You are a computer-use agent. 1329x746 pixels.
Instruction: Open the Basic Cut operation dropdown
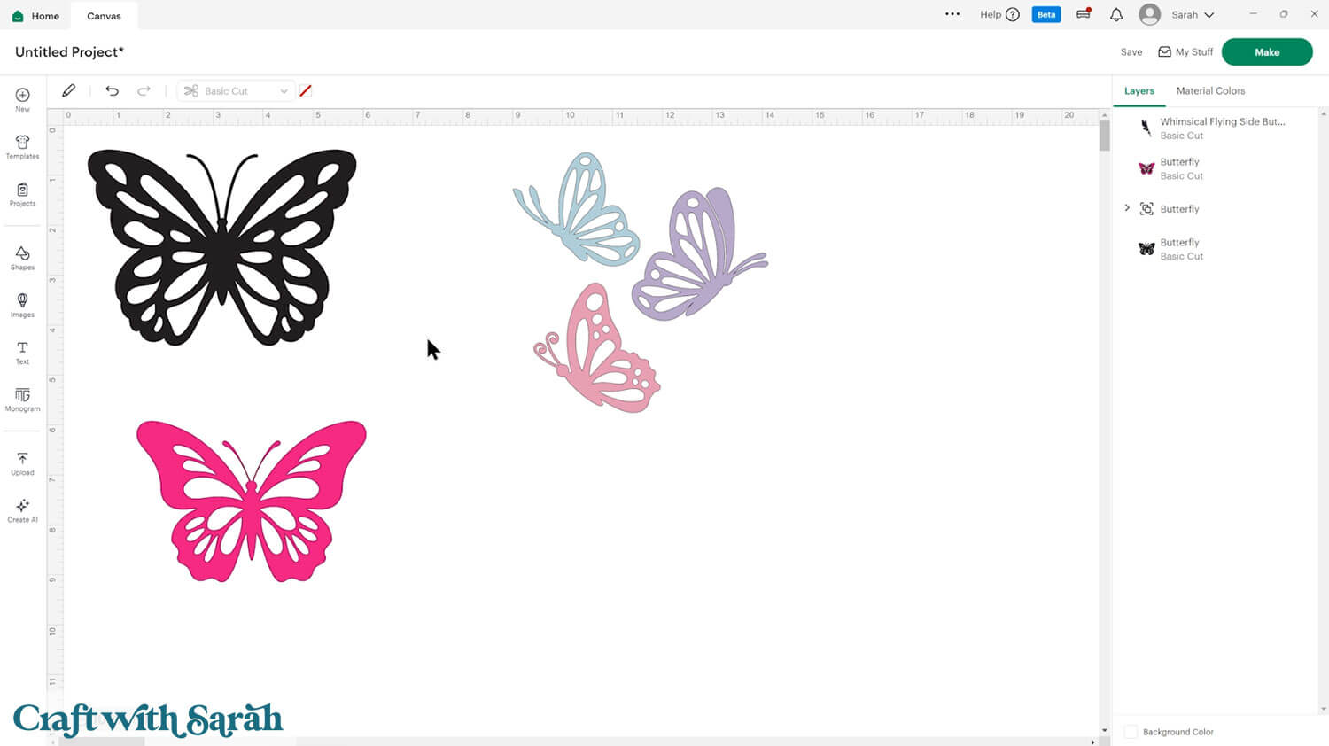point(236,90)
